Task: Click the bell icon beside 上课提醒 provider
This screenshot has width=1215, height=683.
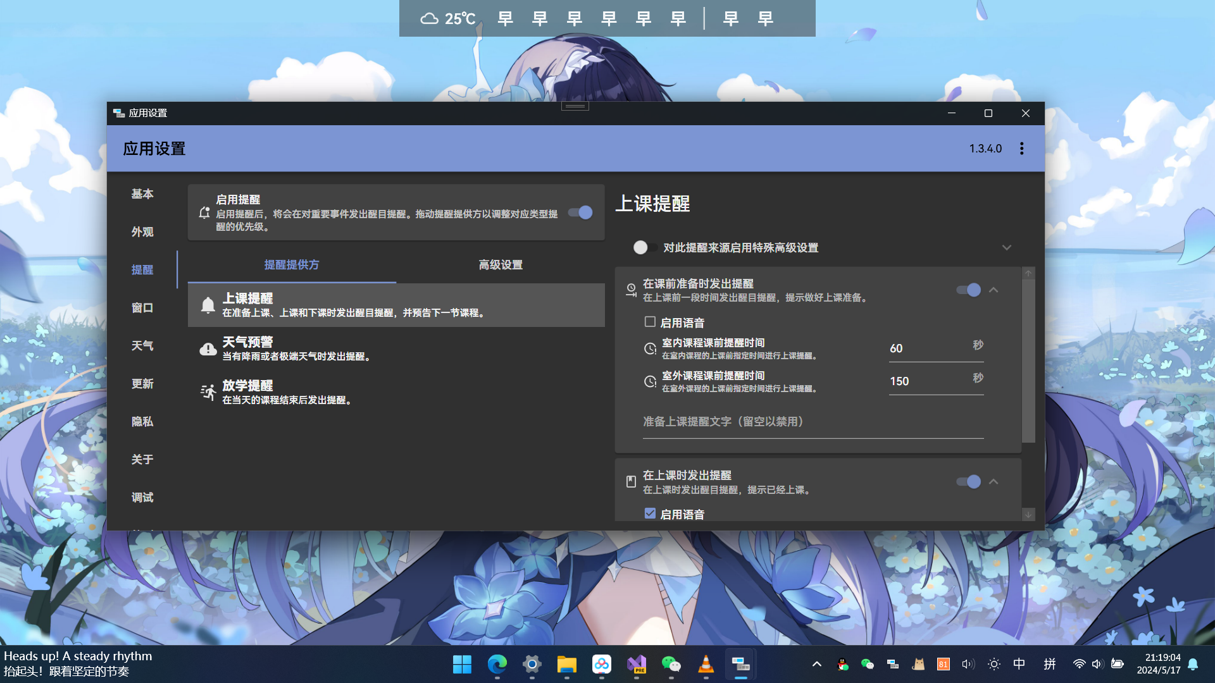Action: [x=208, y=305]
